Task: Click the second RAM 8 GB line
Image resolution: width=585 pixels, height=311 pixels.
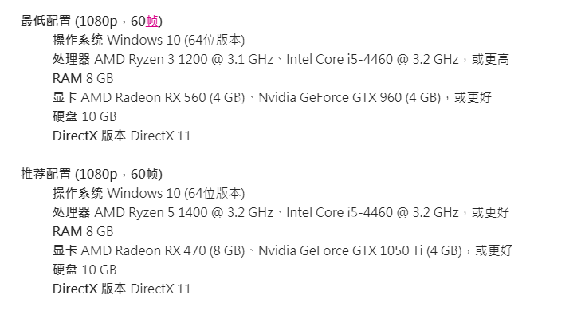Action: click(83, 231)
